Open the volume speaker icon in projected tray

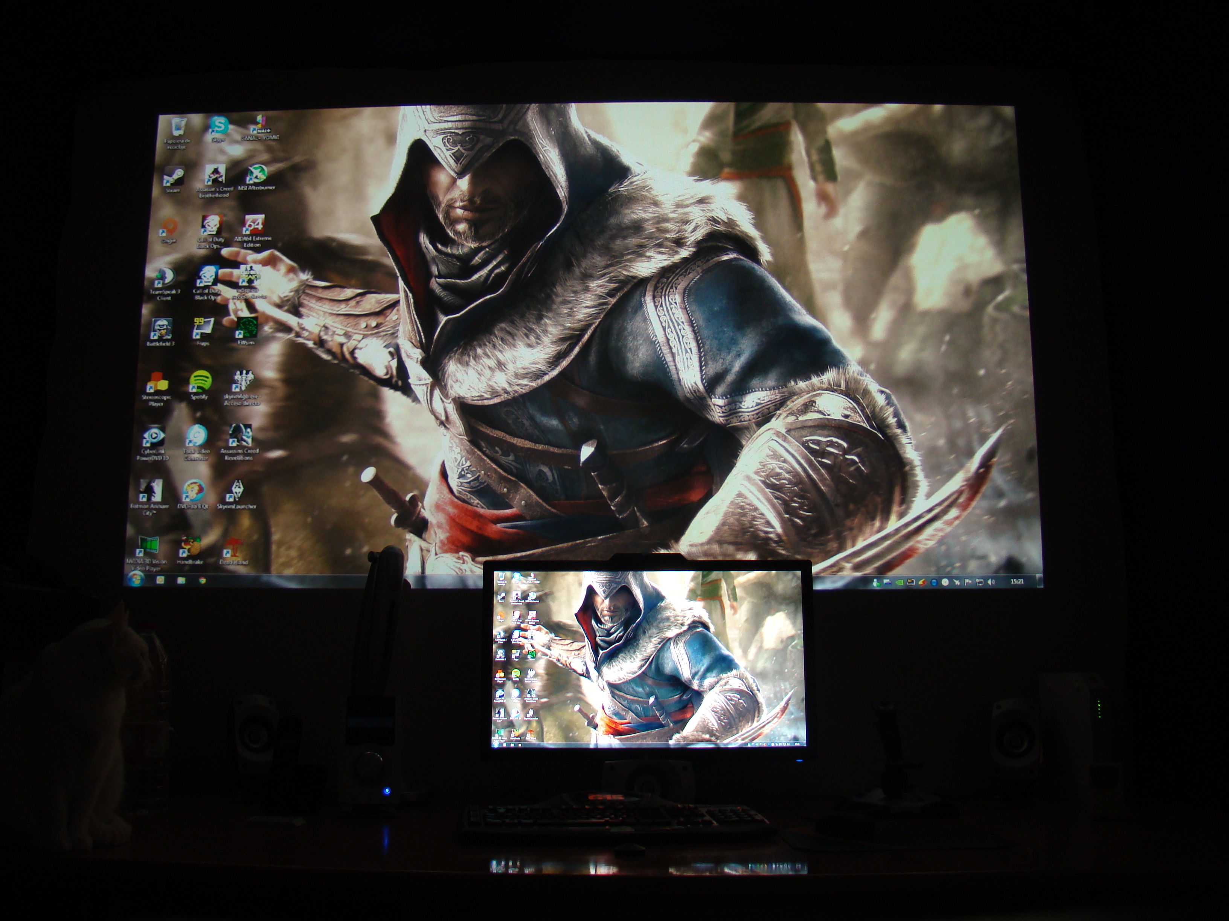991,582
